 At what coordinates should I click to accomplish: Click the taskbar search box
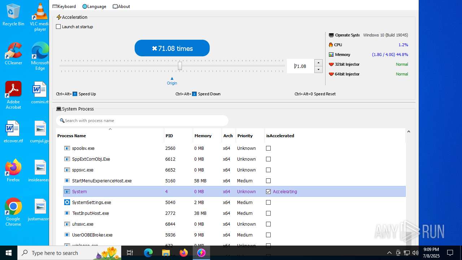[x=69, y=253]
